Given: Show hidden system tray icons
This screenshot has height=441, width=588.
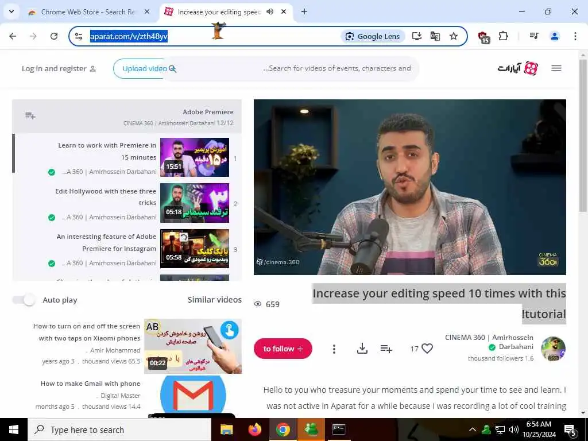Looking at the screenshot, I should pyautogui.click(x=473, y=430).
